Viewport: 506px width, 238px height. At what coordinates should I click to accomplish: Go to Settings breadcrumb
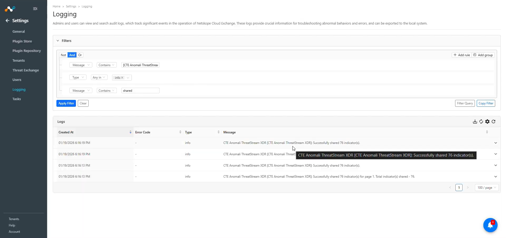coord(71,6)
